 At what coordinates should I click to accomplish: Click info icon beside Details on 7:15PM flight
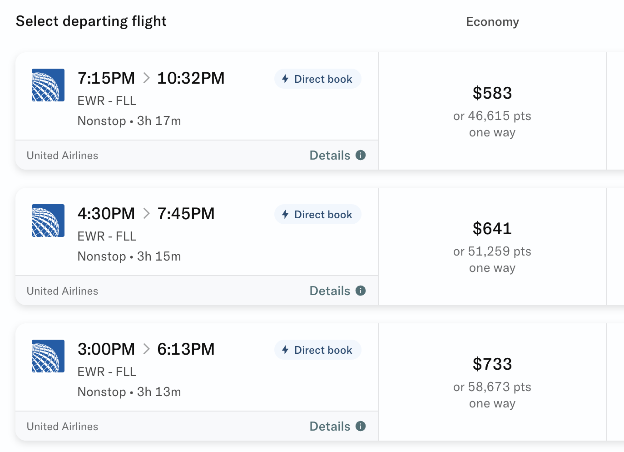pyautogui.click(x=361, y=155)
